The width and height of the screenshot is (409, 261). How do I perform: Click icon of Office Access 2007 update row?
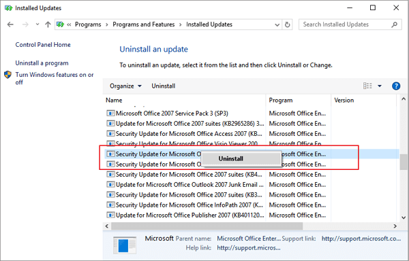[110, 134]
